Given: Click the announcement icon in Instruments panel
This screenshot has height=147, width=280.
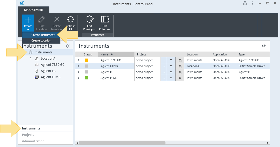Looking at the screenshot, I should (264, 46).
